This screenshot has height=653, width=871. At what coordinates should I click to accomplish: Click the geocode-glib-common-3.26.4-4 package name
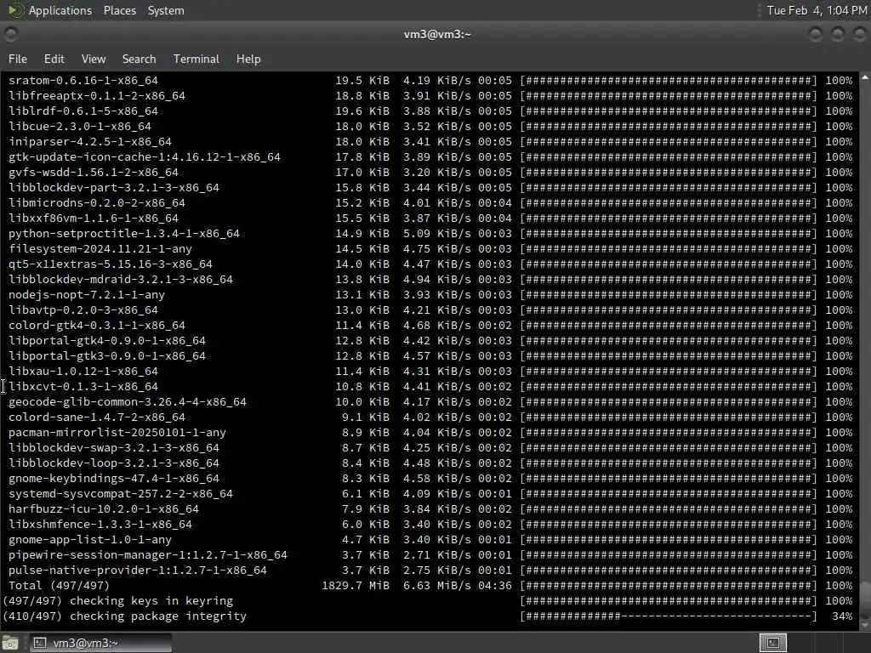tap(128, 401)
